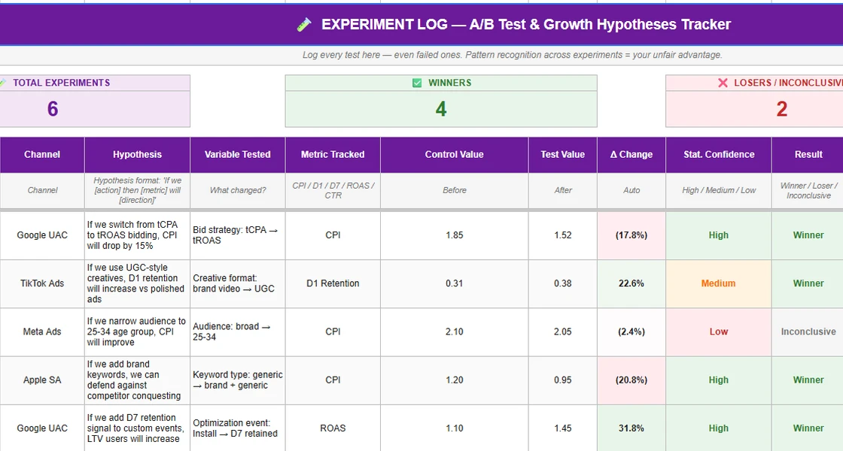This screenshot has height=451, width=843.
Task: Select the 'Bid strategy: tCPA → tROAS' cell
Action: point(238,235)
